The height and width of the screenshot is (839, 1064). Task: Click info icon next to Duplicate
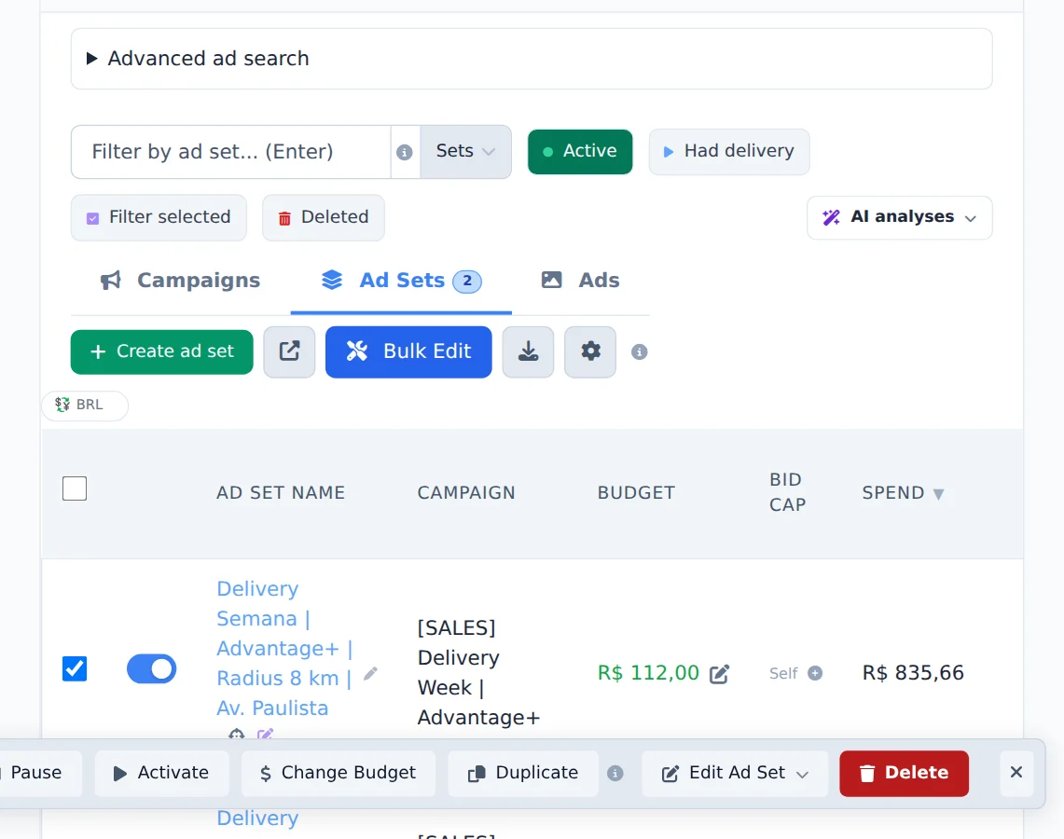[615, 773]
